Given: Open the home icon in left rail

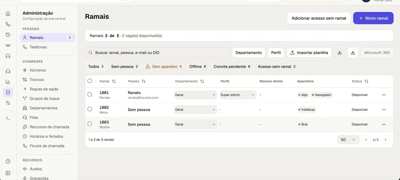Looking at the screenshot, I should pos(8,13).
